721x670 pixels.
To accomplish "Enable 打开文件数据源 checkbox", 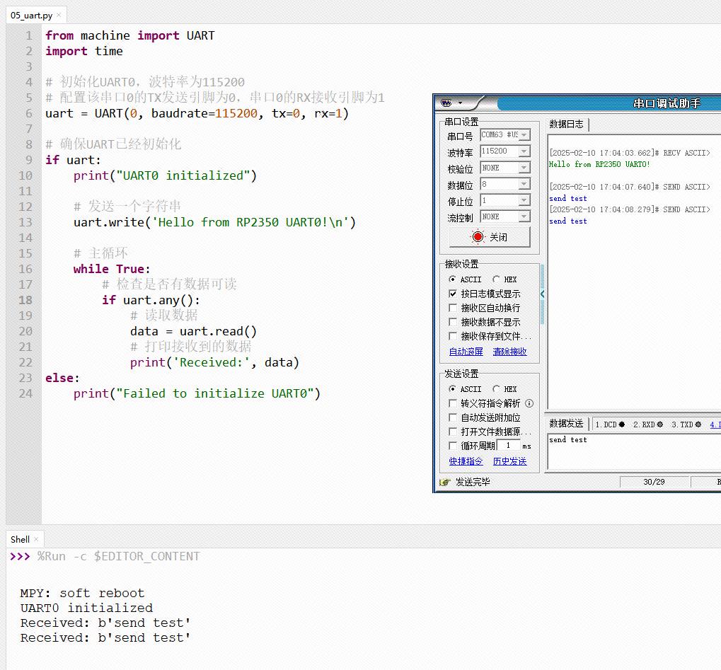I will (453, 432).
